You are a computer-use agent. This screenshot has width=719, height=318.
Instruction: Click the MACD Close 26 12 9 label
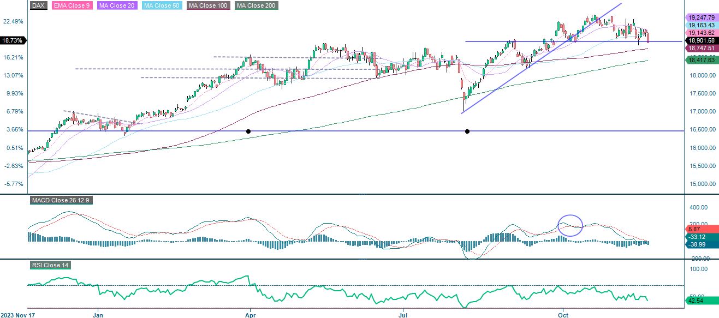(62, 201)
